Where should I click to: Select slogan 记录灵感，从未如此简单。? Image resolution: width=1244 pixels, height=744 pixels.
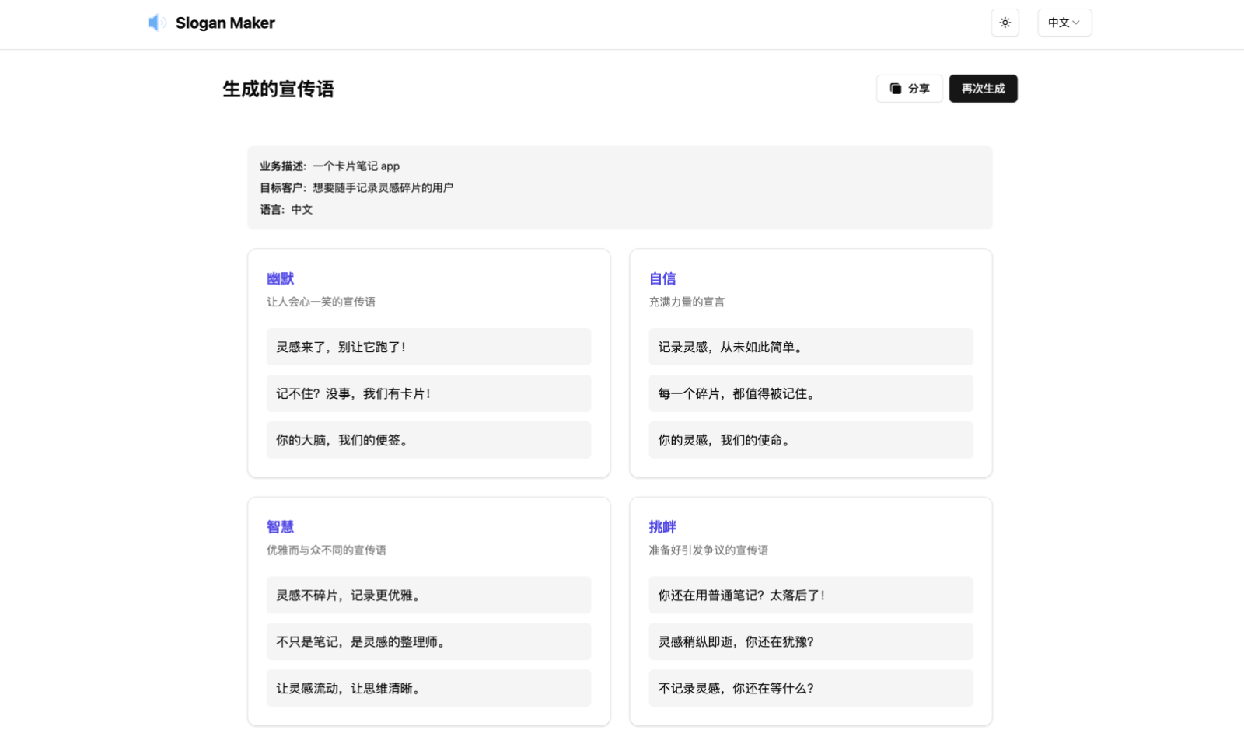click(810, 347)
